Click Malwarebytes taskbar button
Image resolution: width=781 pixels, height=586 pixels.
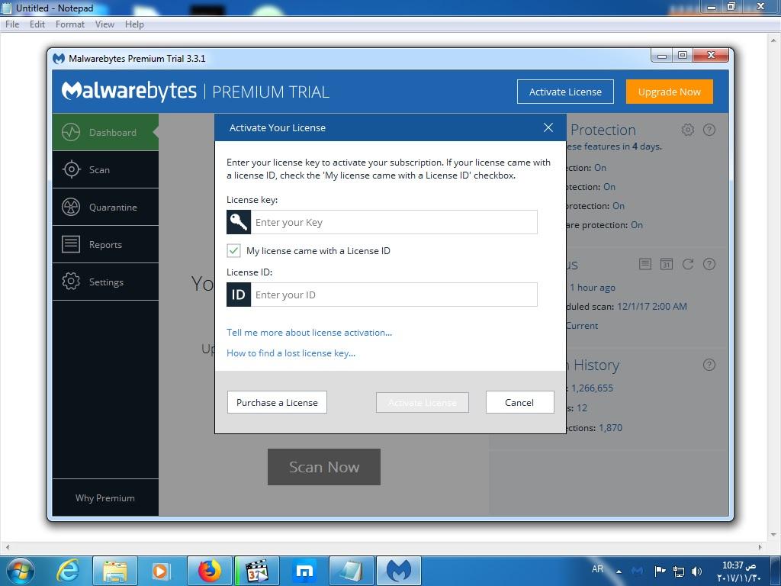pyautogui.click(x=399, y=571)
